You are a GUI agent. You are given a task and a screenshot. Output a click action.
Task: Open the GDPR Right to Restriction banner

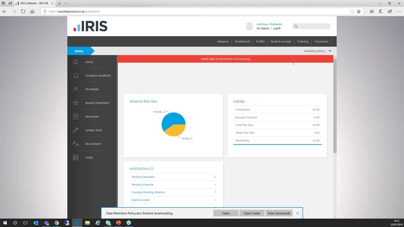[226, 59]
